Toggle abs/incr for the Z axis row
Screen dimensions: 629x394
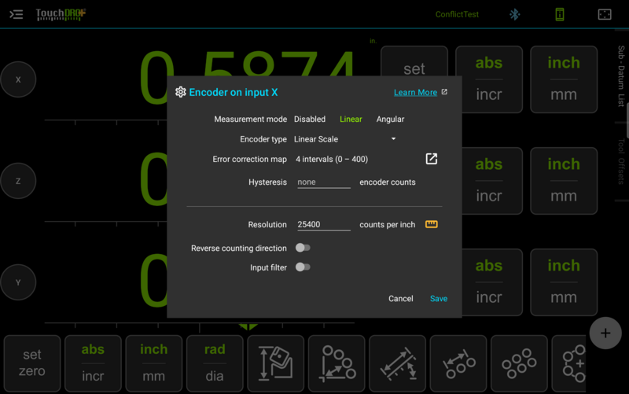pos(491,181)
